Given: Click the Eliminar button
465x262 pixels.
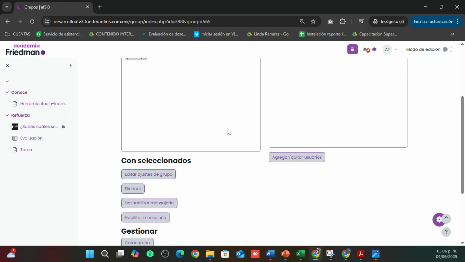Looking at the screenshot, I should tap(133, 189).
